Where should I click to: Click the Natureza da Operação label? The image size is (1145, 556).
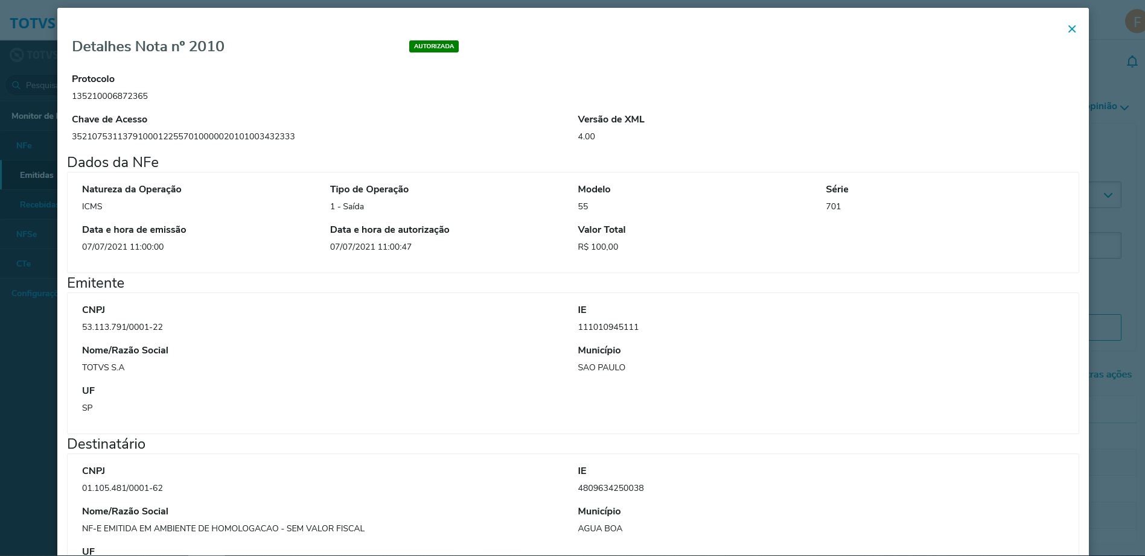(x=132, y=189)
